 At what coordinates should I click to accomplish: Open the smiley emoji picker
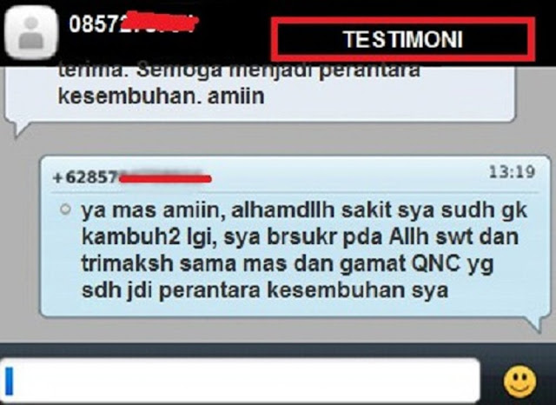[520, 382]
